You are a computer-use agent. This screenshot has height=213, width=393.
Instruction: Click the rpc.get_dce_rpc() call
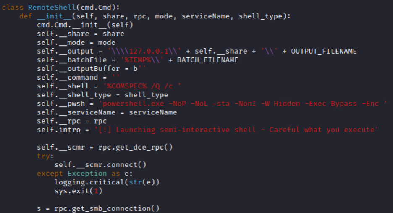pyautogui.click(x=135, y=148)
